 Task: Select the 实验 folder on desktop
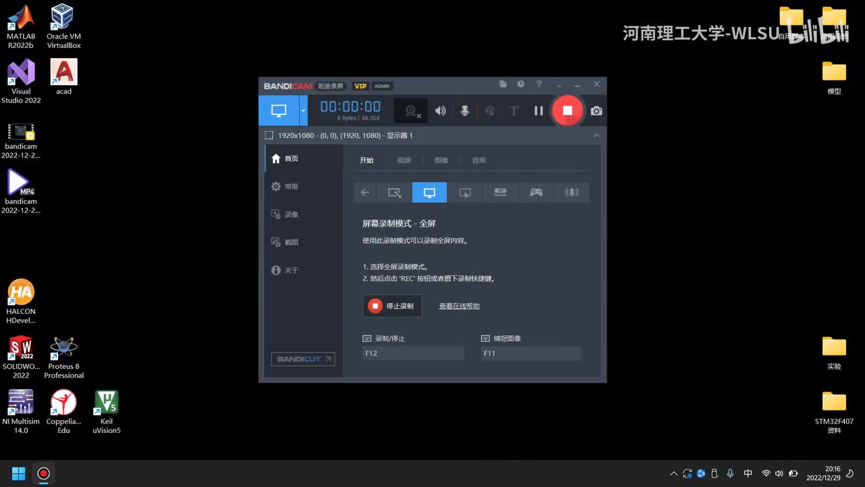click(x=835, y=353)
